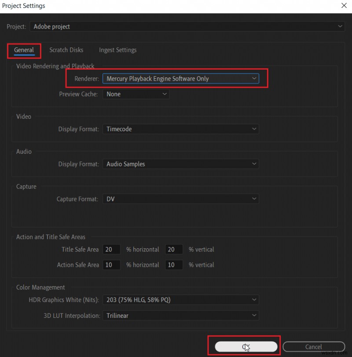Expand the 3D LUT Interpolation dropdown
The image size is (352, 357).
(x=180, y=315)
